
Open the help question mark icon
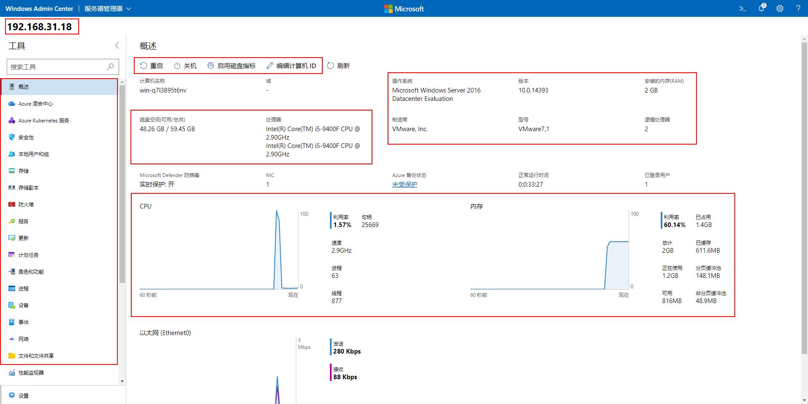(798, 8)
